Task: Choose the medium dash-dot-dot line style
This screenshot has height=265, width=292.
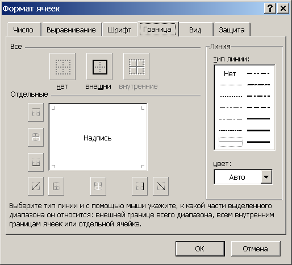Action: [258, 73]
